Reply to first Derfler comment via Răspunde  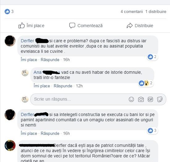click(x=50, y=60)
